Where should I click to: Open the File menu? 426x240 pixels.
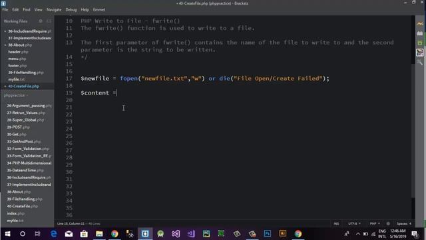[x=5, y=9]
